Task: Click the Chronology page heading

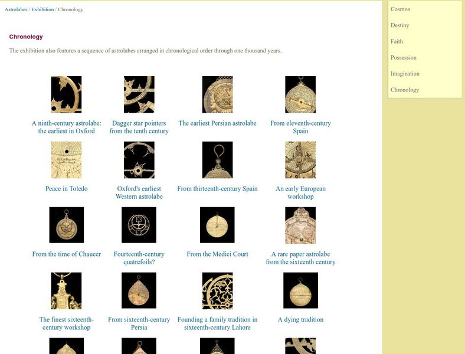Action: [x=26, y=37]
